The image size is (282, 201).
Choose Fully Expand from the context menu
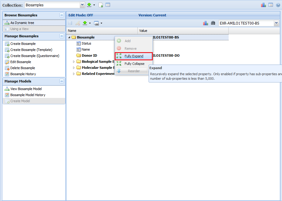click(x=134, y=56)
